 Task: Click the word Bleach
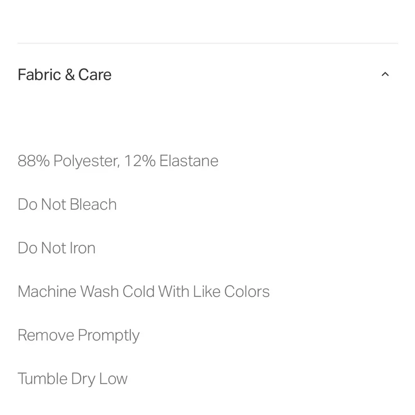(x=93, y=205)
